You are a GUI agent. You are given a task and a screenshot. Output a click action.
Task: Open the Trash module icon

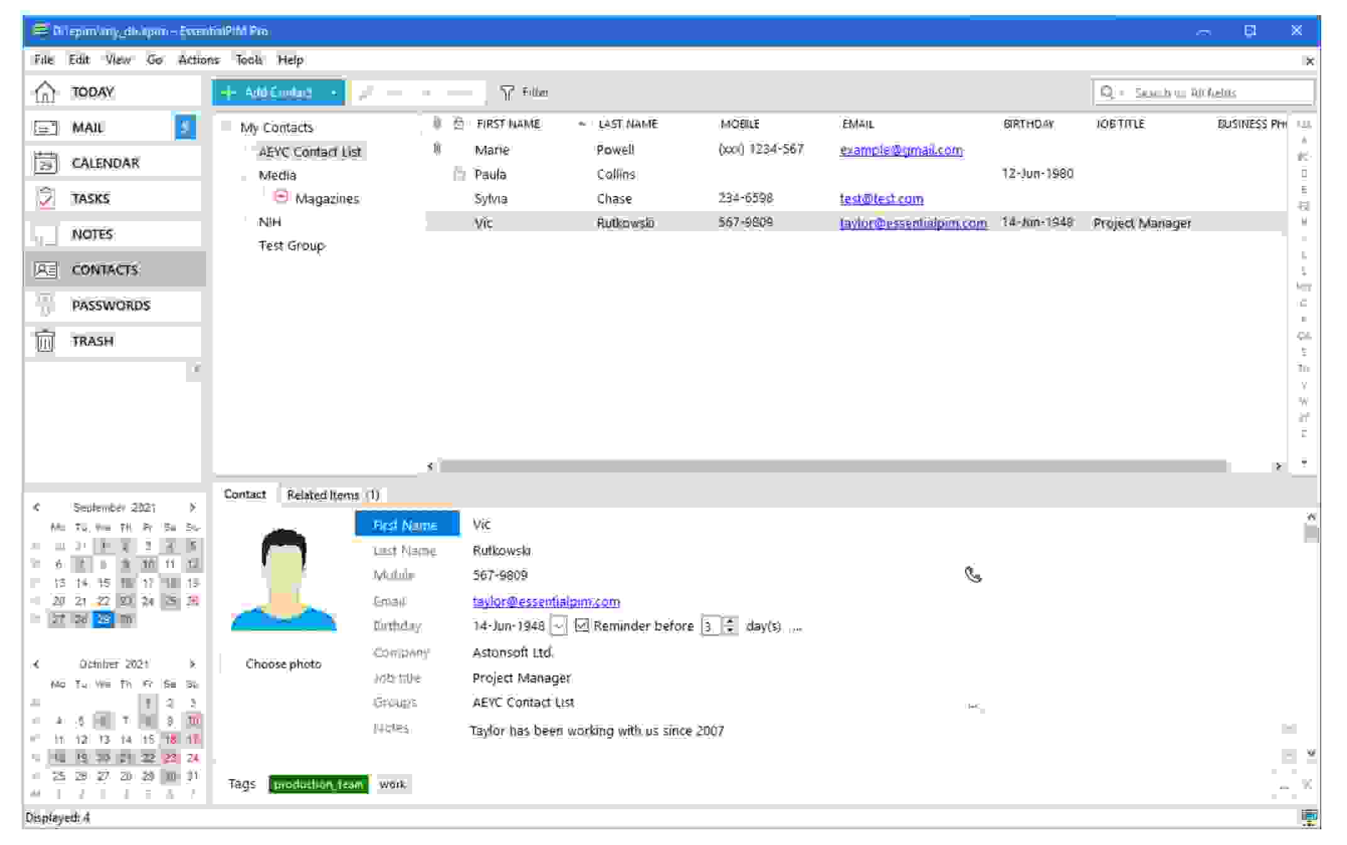tap(45, 341)
